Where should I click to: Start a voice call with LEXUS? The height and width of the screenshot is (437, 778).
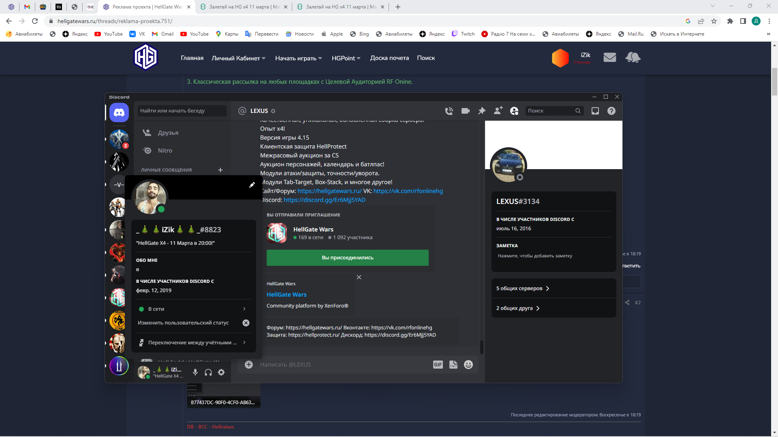[449, 111]
